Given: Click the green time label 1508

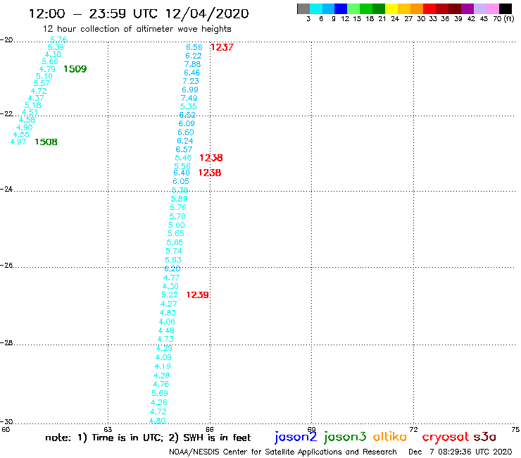Looking at the screenshot, I should (x=46, y=142).
